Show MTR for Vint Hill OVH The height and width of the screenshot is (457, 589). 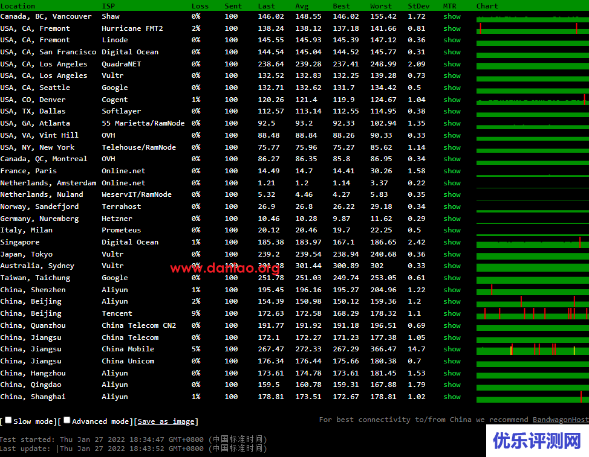click(x=452, y=135)
